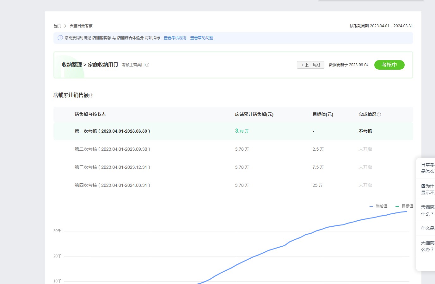
Task: Click the 不考核 status in first row
Action: 365,131
